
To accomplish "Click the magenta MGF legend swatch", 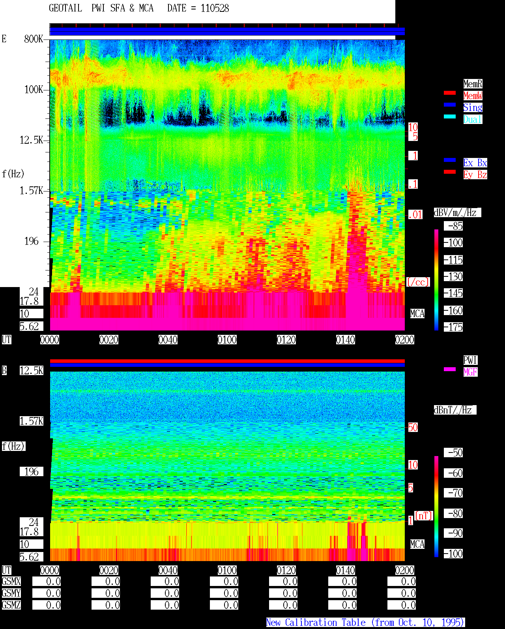I will click(x=450, y=369).
